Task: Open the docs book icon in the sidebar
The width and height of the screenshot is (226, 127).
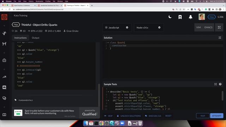Action: click(x=4, y=115)
